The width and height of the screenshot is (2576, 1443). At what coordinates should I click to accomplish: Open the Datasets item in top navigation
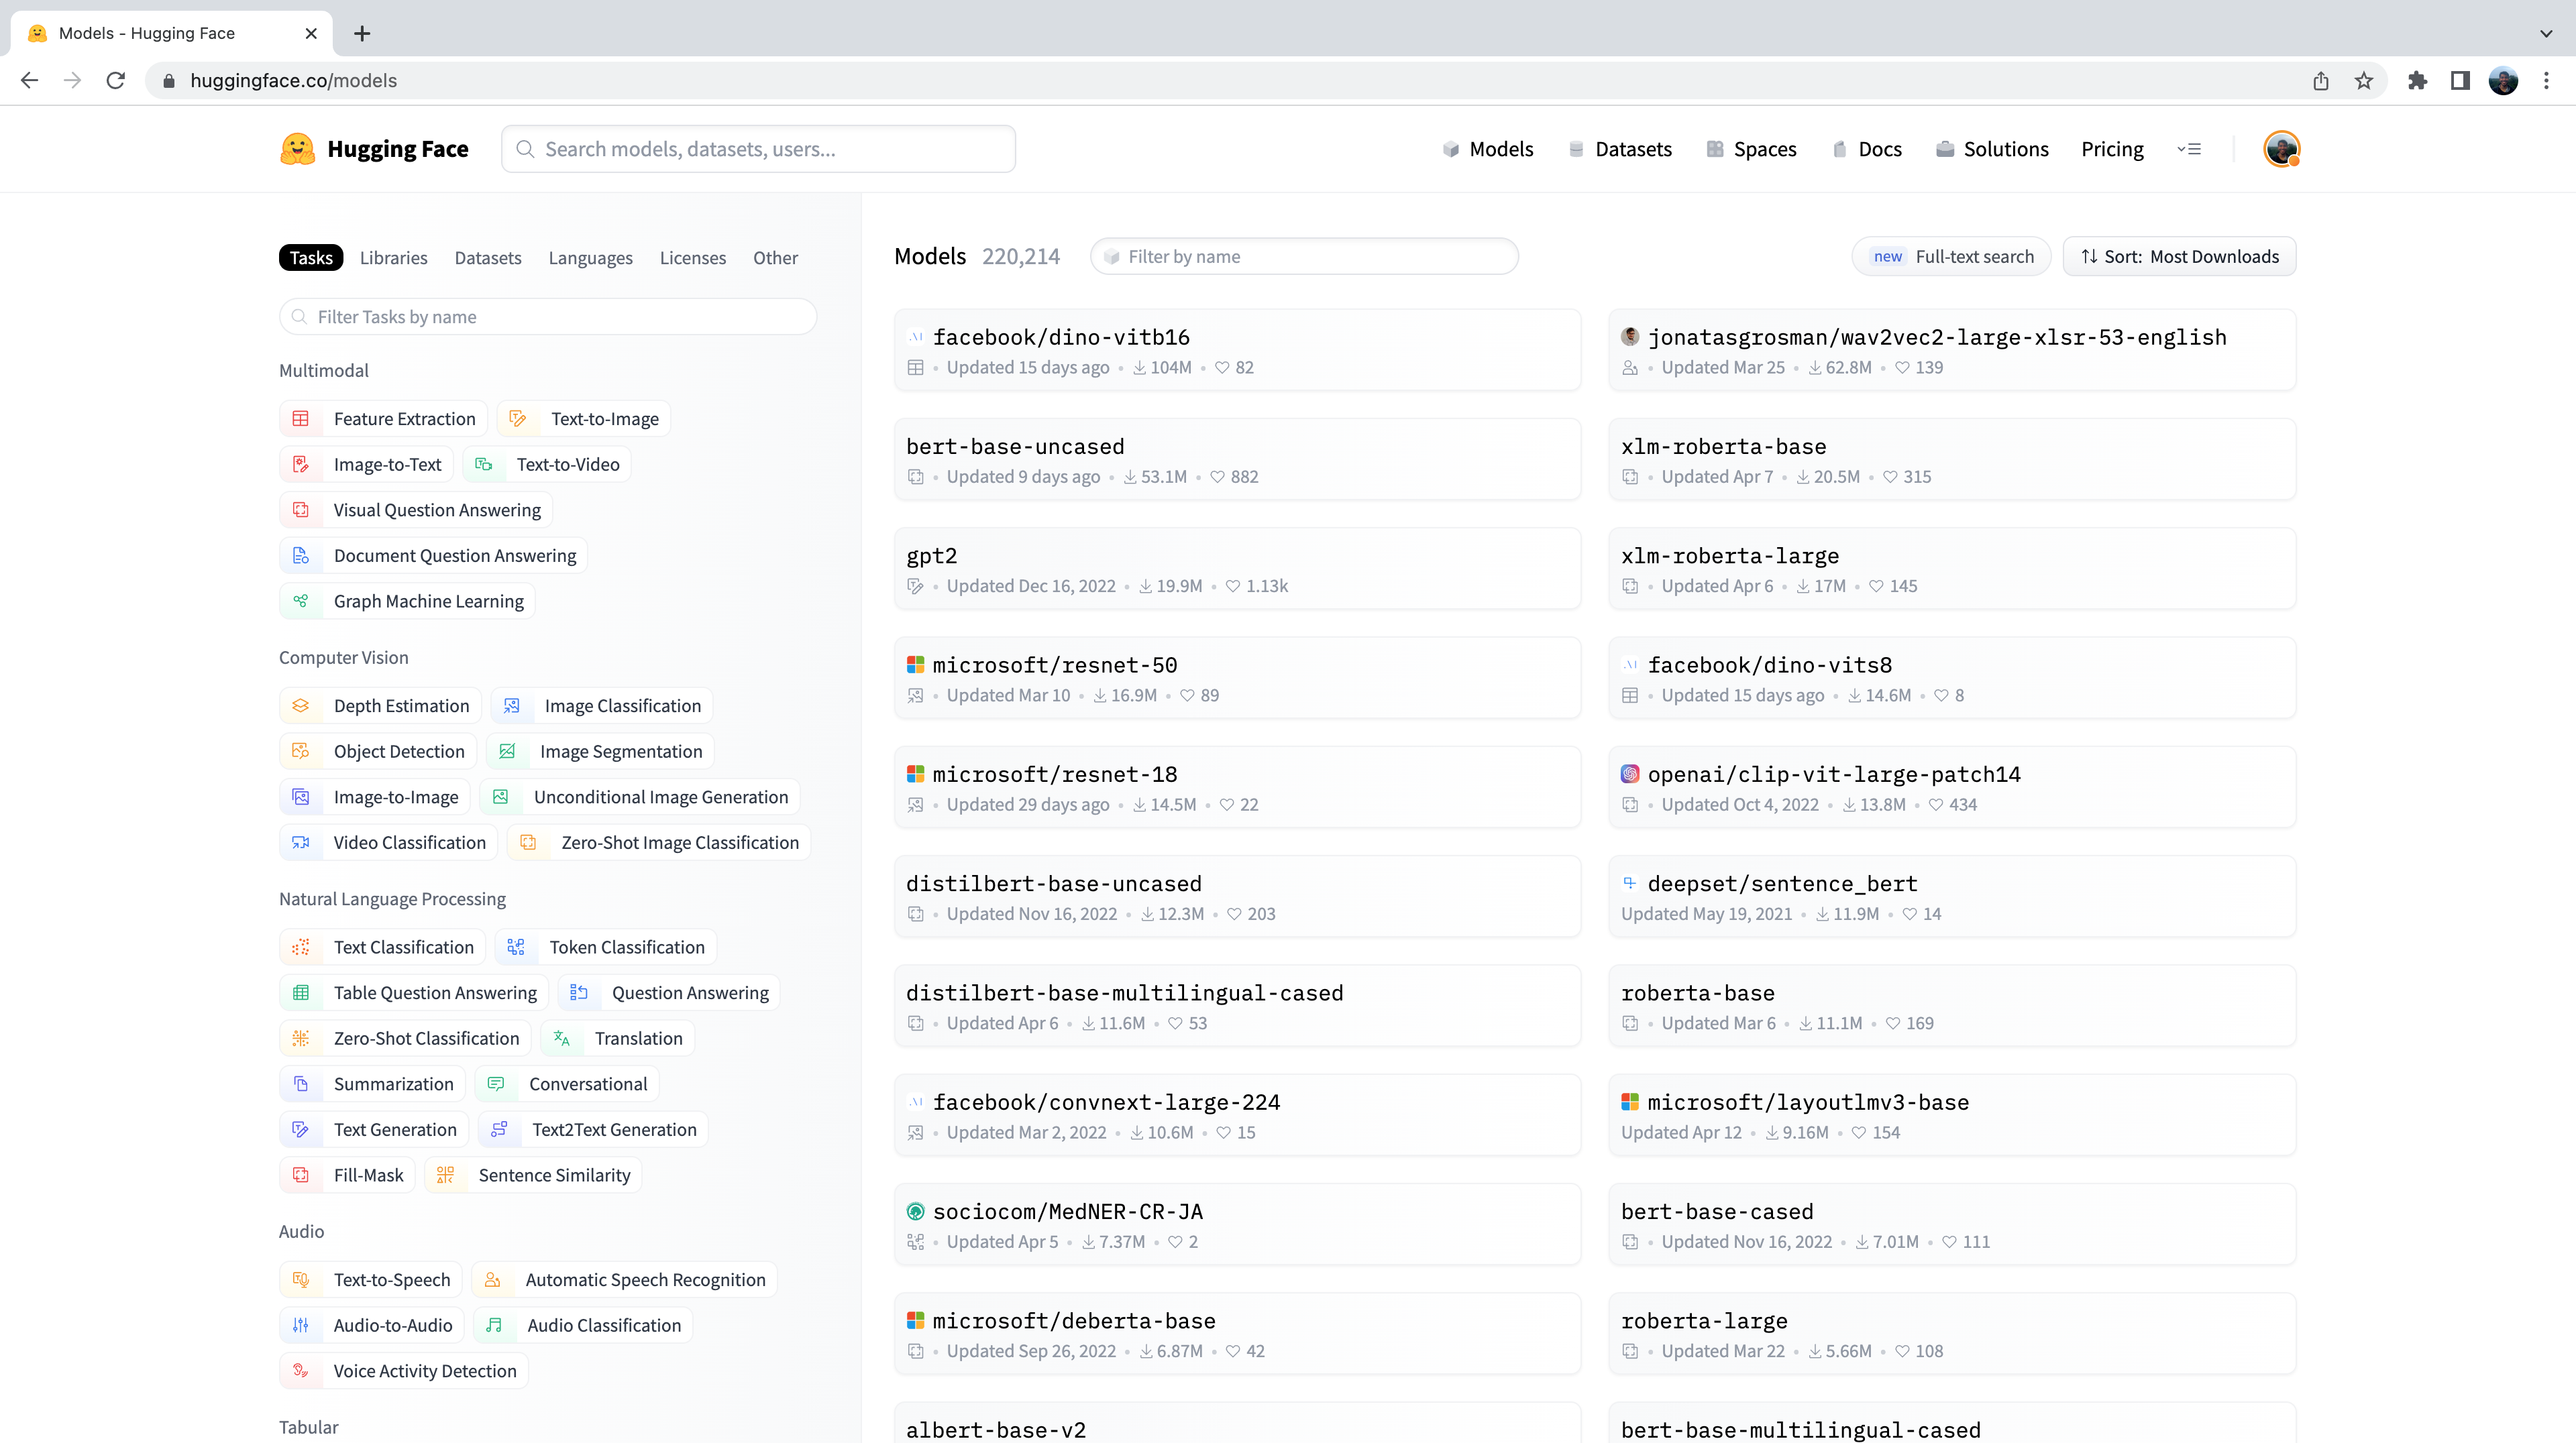(1620, 149)
